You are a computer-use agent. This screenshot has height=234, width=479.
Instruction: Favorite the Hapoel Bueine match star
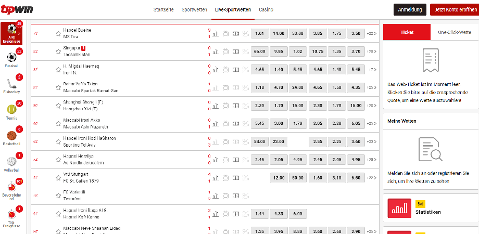coord(58,34)
